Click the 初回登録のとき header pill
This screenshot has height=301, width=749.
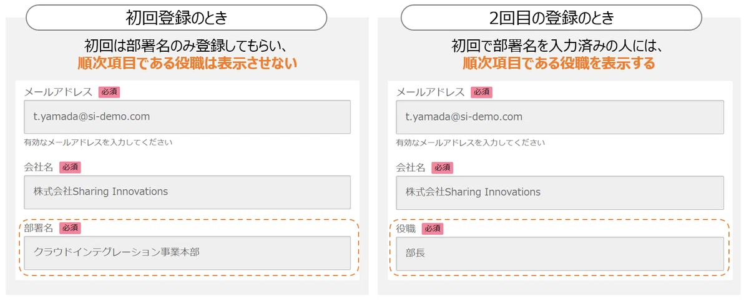[x=176, y=17]
